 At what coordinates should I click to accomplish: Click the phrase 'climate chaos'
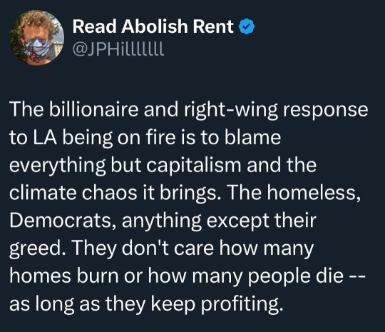coord(73,192)
